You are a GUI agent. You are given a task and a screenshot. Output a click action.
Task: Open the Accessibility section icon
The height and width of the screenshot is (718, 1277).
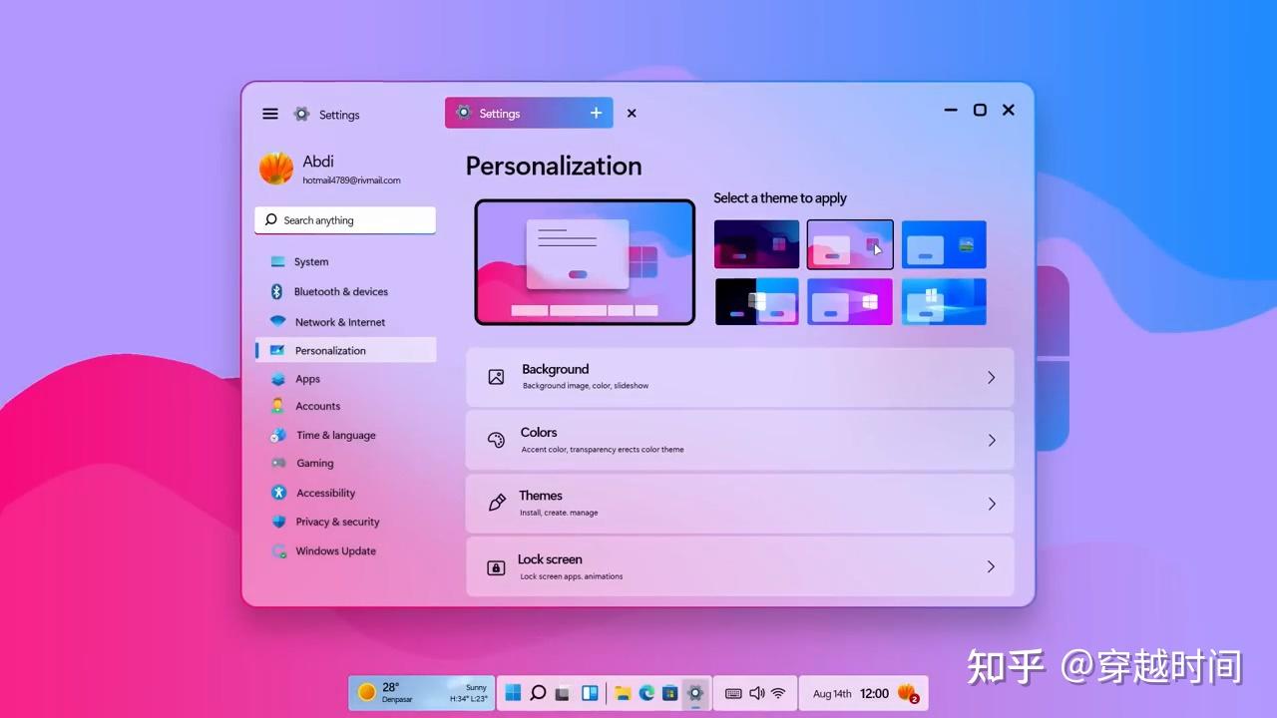[x=277, y=492]
